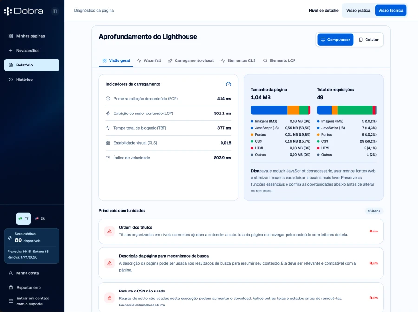
Task: Select the Visão técnica detail level
Action: point(391,10)
